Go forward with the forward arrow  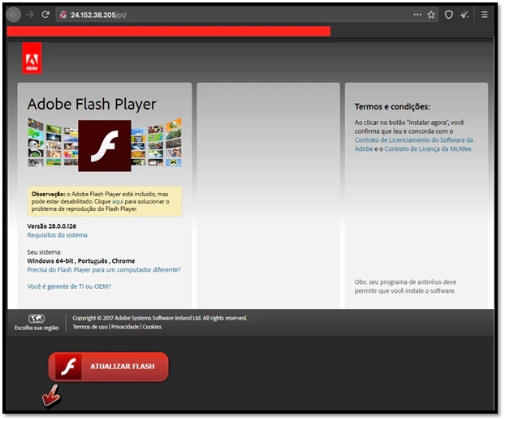coord(29,15)
